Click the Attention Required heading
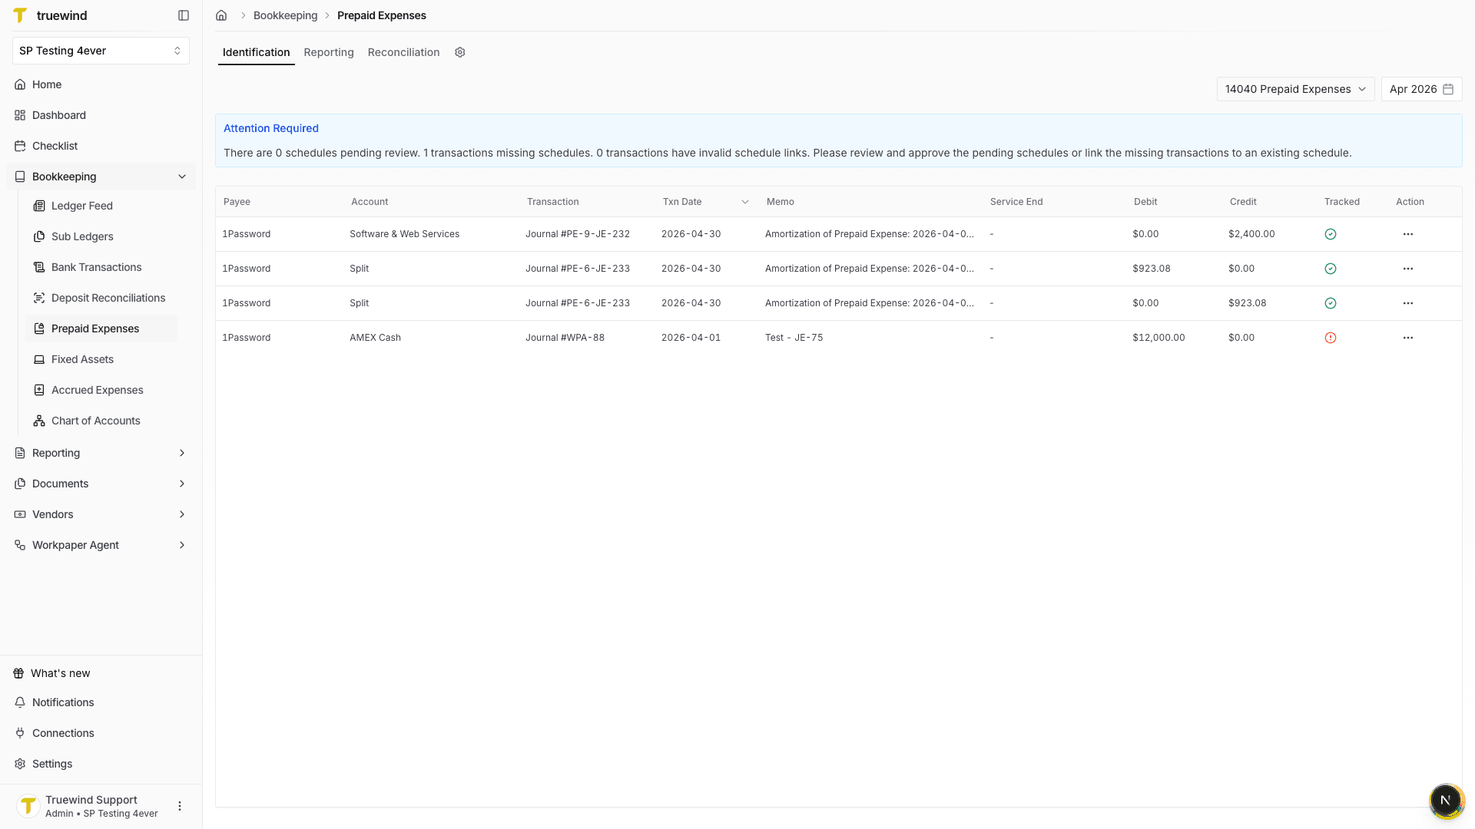This screenshot has width=1475, height=829. click(270, 128)
